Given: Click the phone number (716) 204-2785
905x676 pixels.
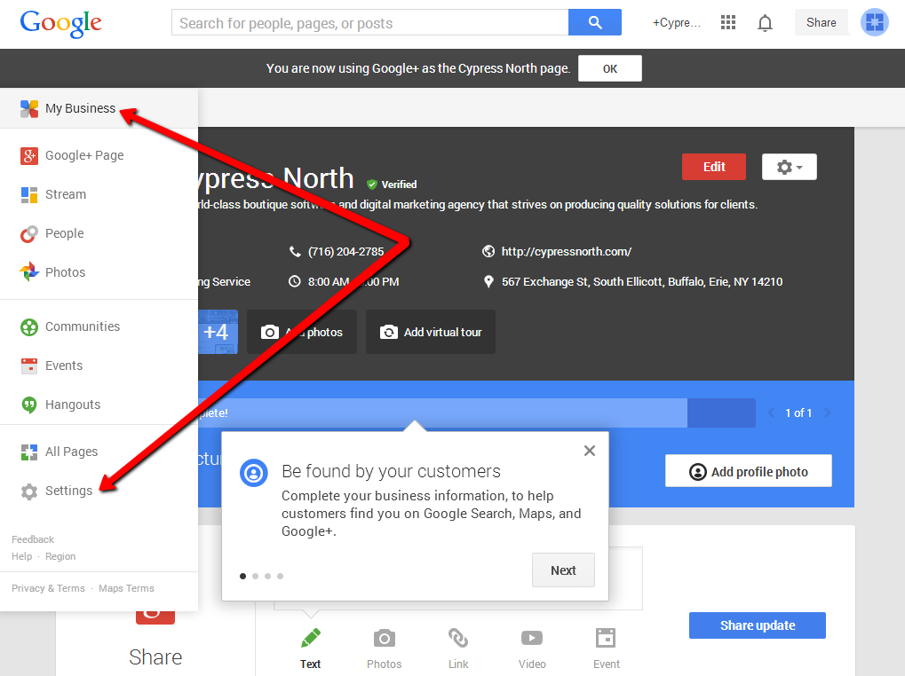Looking at the screenshot, I should click(x=345, y=252).
